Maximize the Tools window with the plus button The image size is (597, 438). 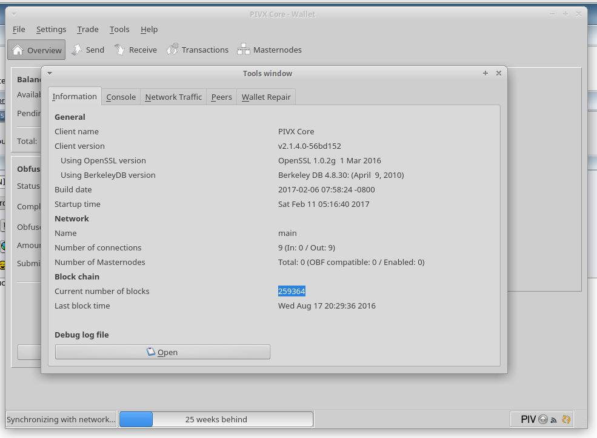pyautogui.click(x=485, y=73)
